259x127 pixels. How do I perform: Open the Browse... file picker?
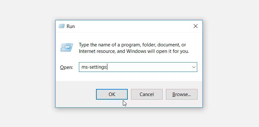[182, 94]
